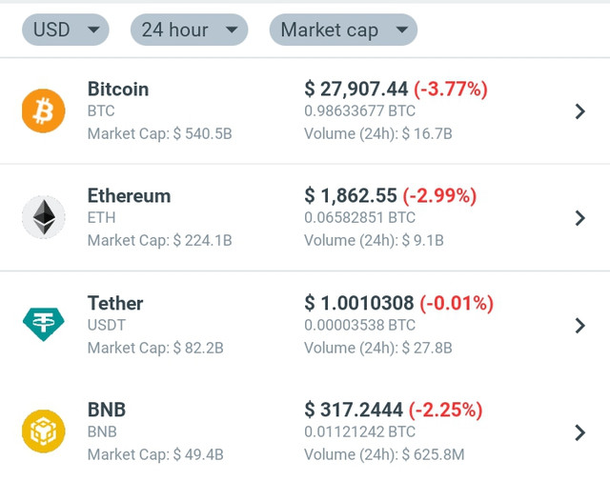Click BNB price $ 317.2444
This screenshot has width=610, height=481.
[354, 410]
